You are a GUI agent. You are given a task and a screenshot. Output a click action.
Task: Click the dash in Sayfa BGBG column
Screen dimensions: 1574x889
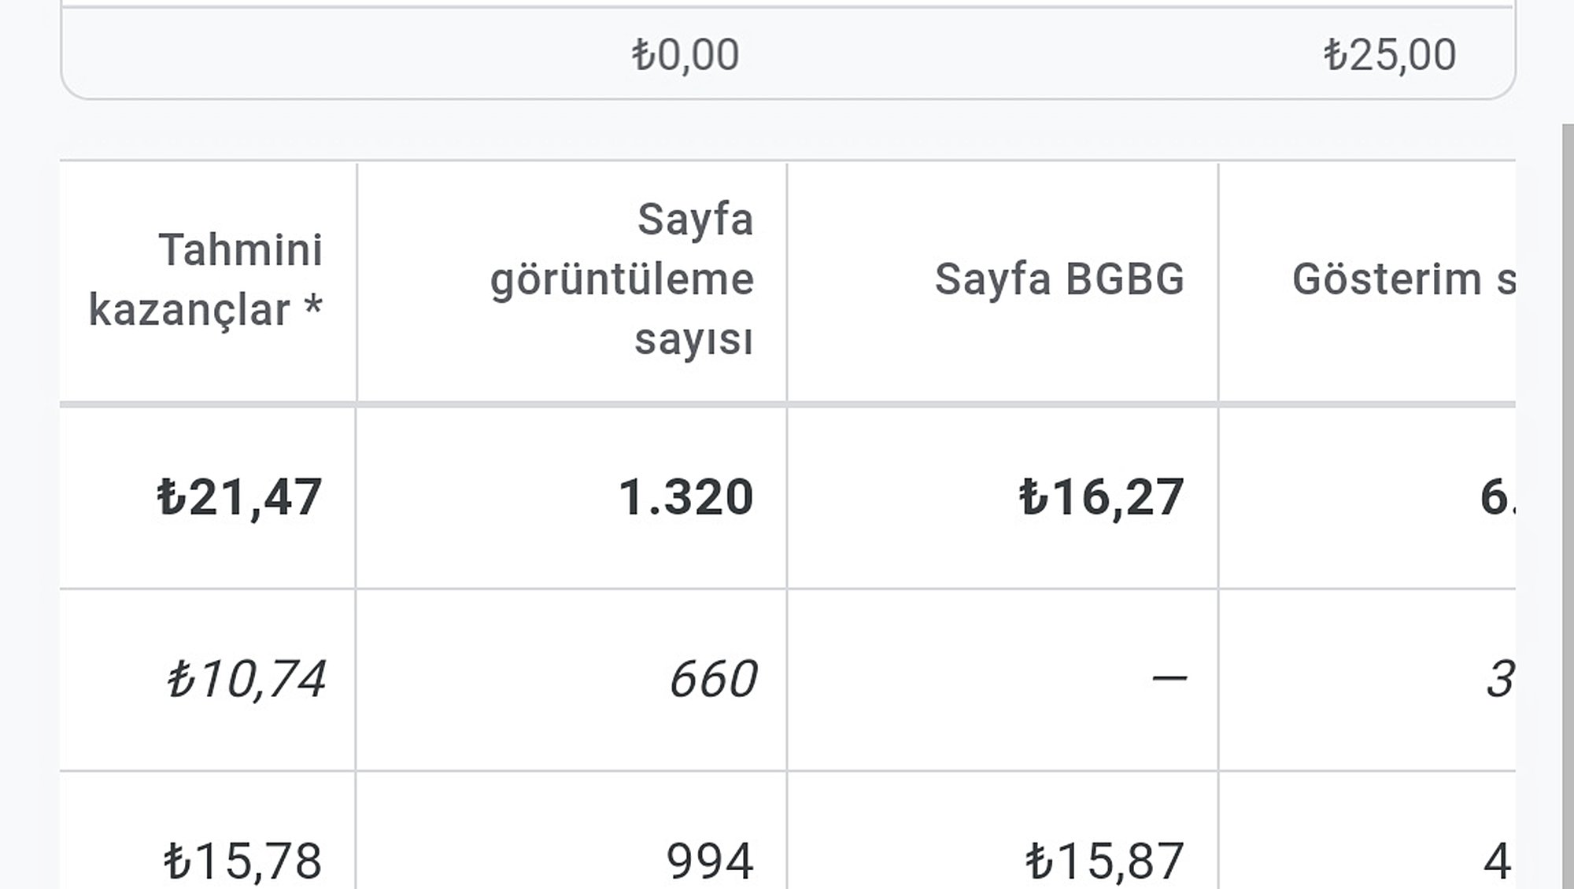pos(1169,678)
